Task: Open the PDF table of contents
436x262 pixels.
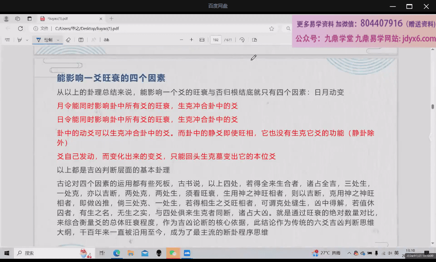Action: 7,40
